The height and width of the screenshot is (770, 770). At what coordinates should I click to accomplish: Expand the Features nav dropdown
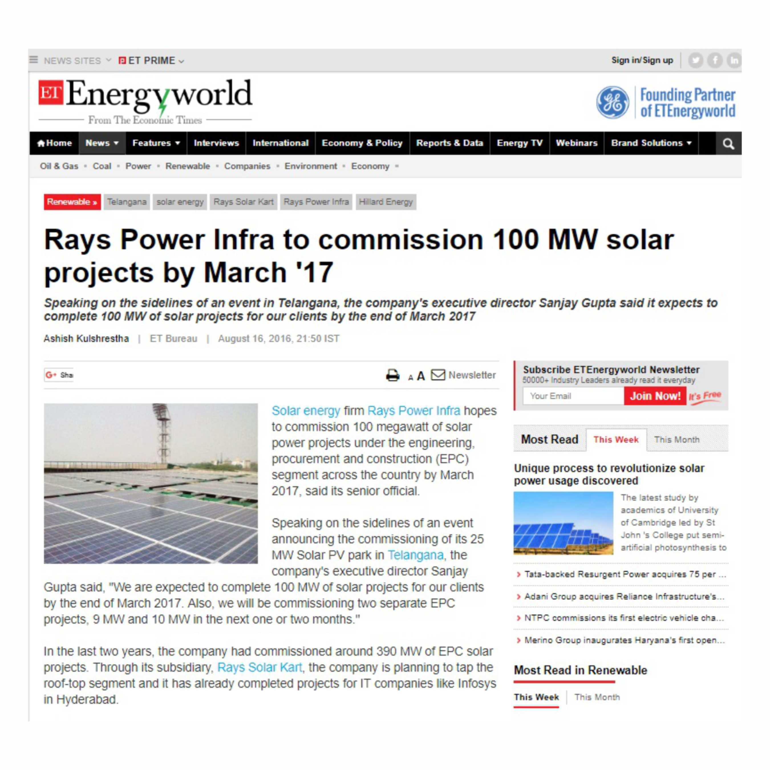point(156,143)
